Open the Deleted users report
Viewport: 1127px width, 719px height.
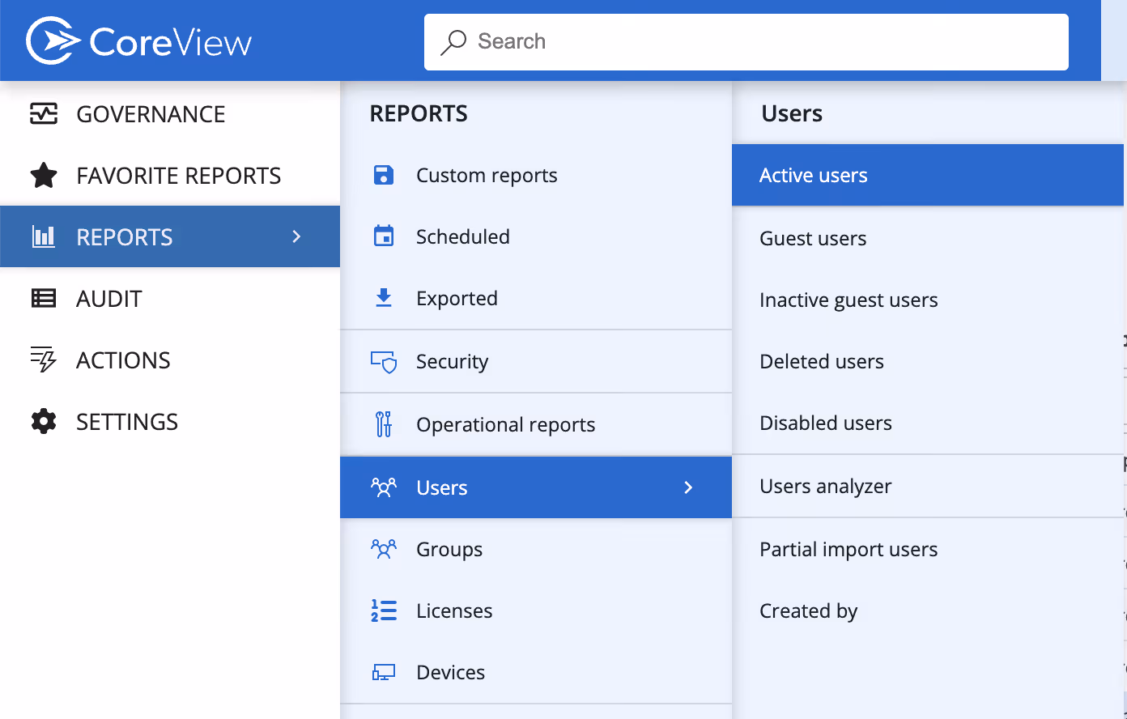coord(928,361)
